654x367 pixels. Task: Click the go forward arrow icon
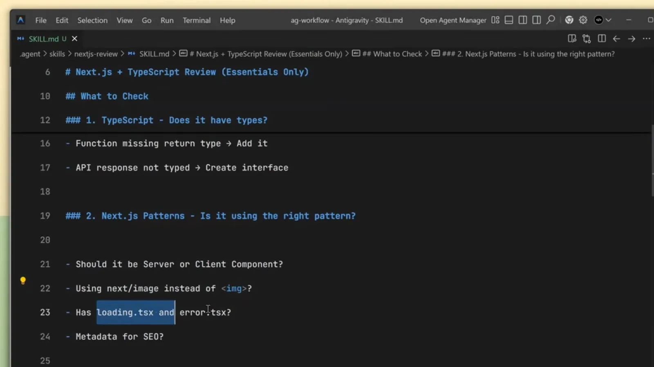pos(632,39)
